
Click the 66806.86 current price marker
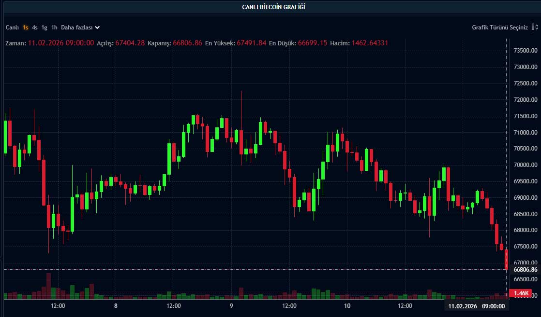[x=524, y=269]
